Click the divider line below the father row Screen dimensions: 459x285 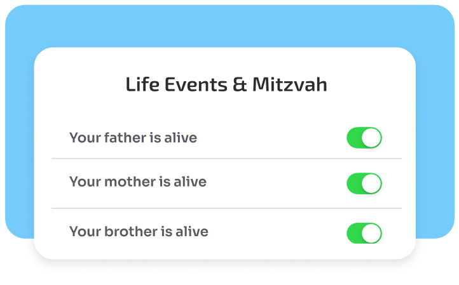[x=226, y=158]
